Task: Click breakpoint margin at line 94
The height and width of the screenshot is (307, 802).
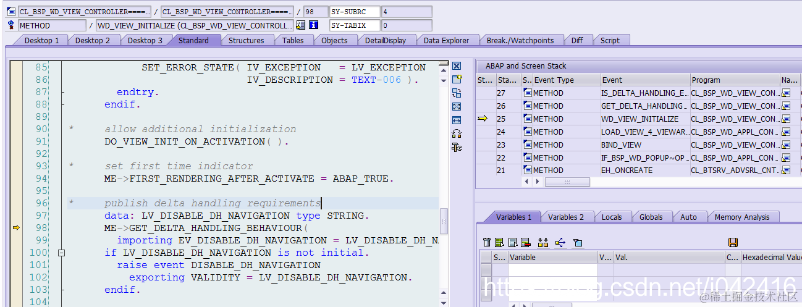Action: pyautogui.click(x=16, y=179)
